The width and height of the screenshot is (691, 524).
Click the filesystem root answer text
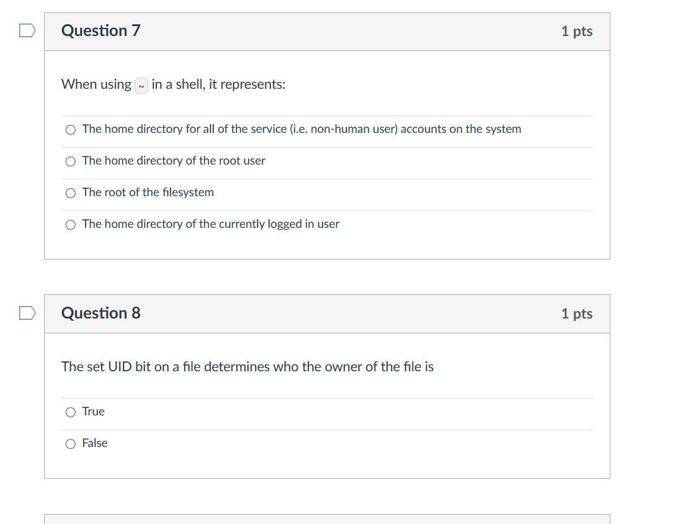click(x=147, y=192)
